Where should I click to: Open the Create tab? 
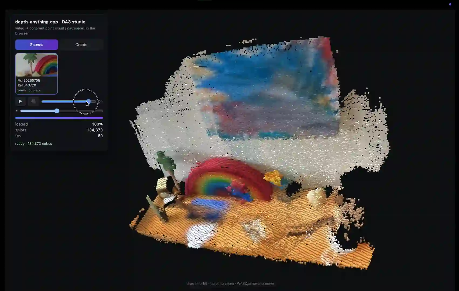(81, 45)
